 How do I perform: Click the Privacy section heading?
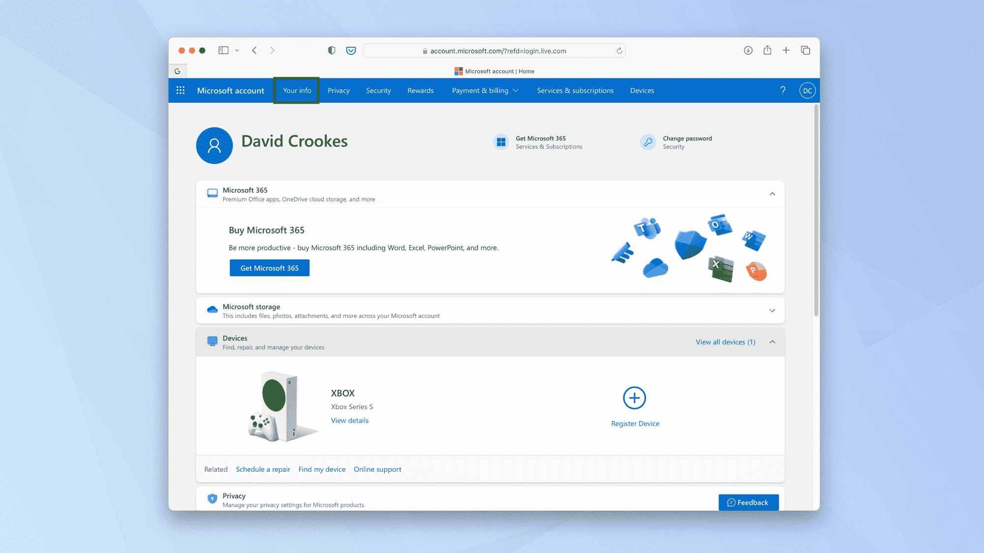[234, 496]
